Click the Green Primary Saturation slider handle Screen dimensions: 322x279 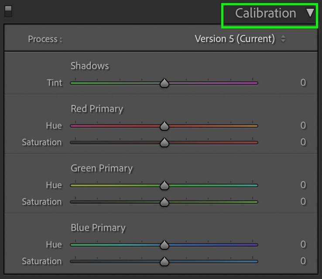coord(164,202)
